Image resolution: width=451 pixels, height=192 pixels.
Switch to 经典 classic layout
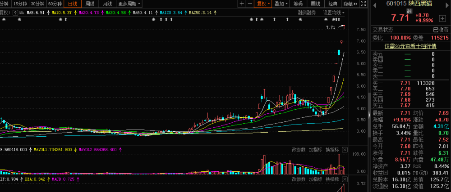(333, 4)
